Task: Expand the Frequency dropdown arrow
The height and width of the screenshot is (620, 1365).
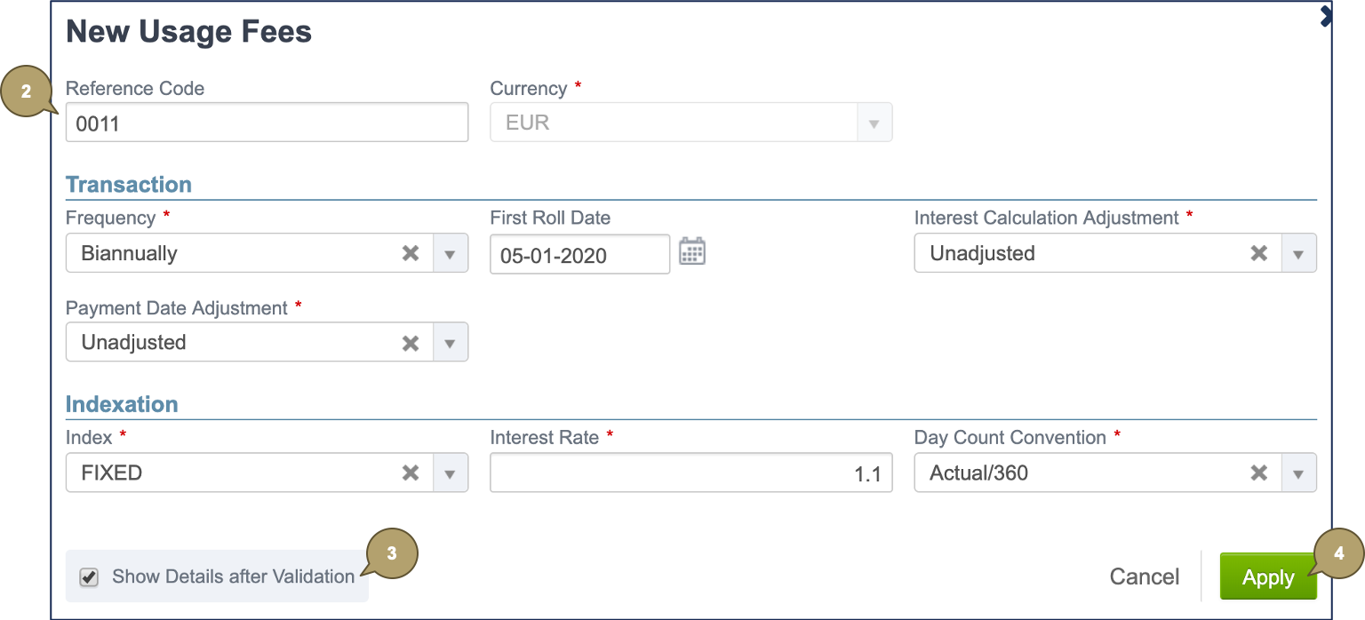Action: [x=450, y=254]
